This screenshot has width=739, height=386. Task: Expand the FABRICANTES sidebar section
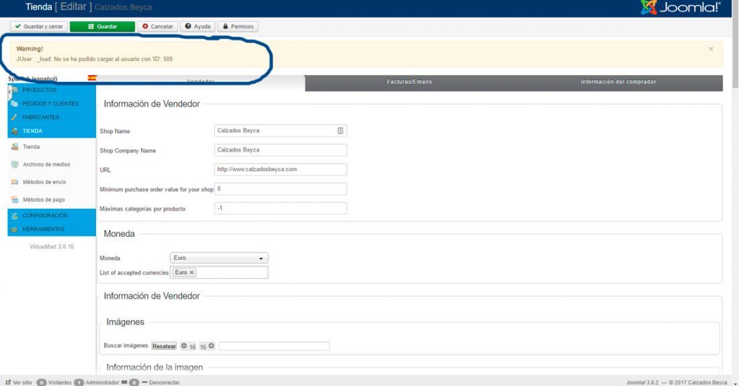(52, 117)
